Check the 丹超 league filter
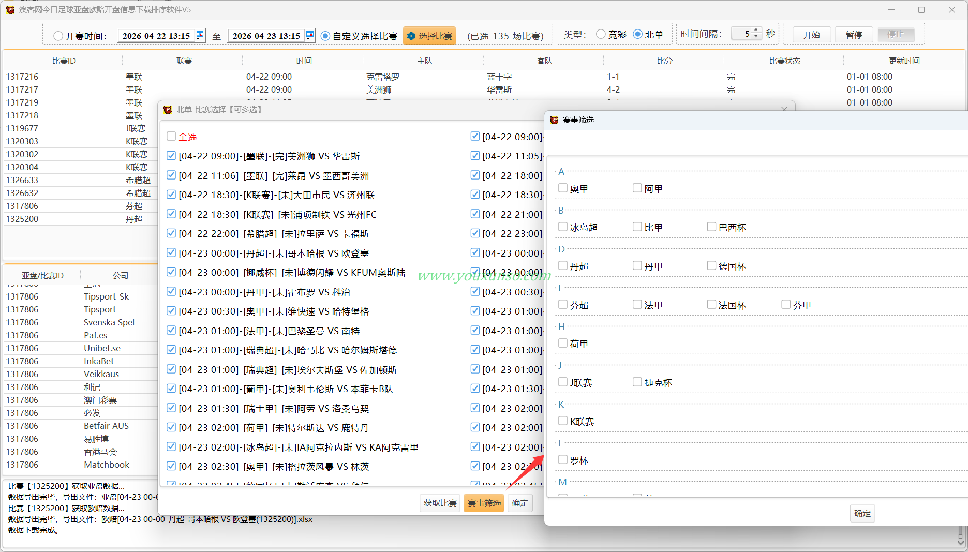The height and width of the screenshot is (552, 968). 563,266
